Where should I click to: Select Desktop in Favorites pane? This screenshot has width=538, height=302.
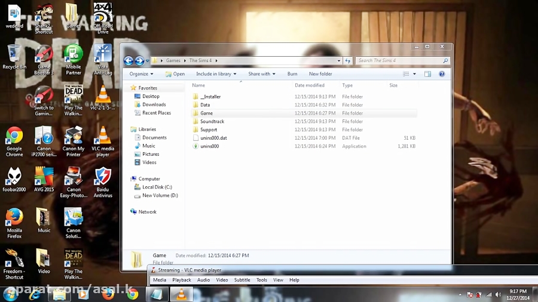[151, 96]
